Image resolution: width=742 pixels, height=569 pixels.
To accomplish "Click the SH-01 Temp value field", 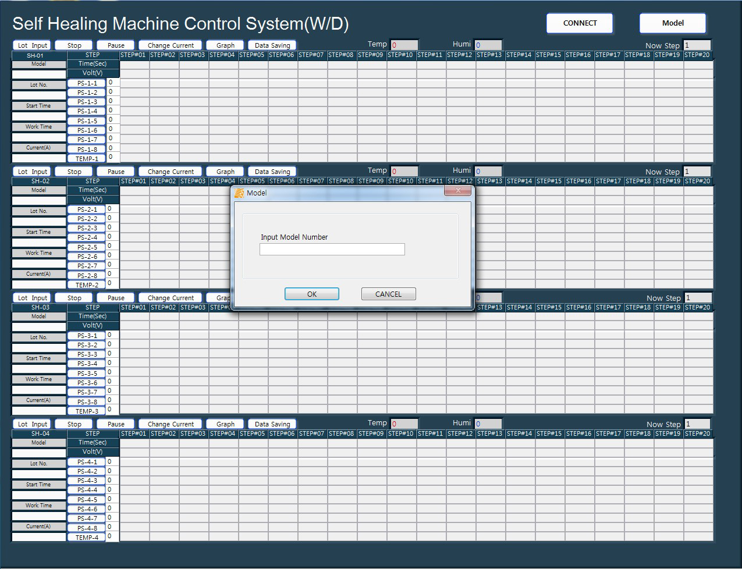I will 404,45.
